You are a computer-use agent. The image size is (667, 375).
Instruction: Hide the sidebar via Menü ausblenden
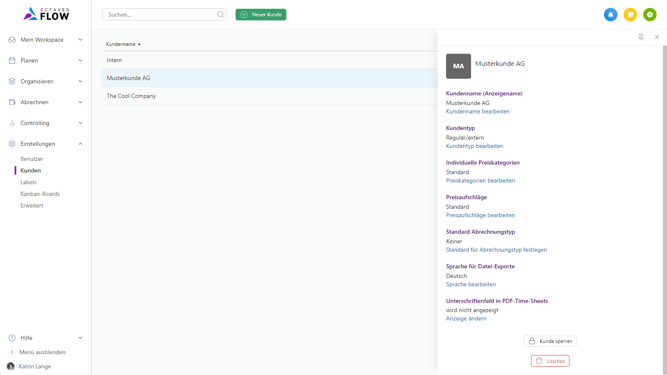click(x=42, y=352)
